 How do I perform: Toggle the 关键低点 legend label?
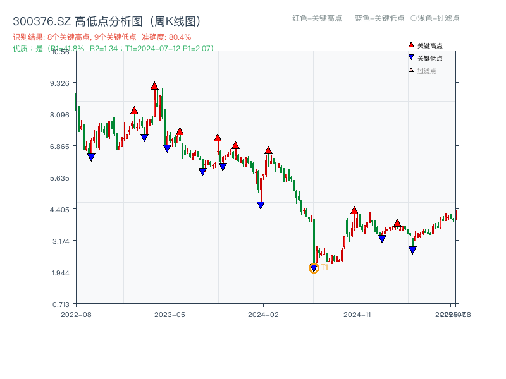tap(429, 58)
